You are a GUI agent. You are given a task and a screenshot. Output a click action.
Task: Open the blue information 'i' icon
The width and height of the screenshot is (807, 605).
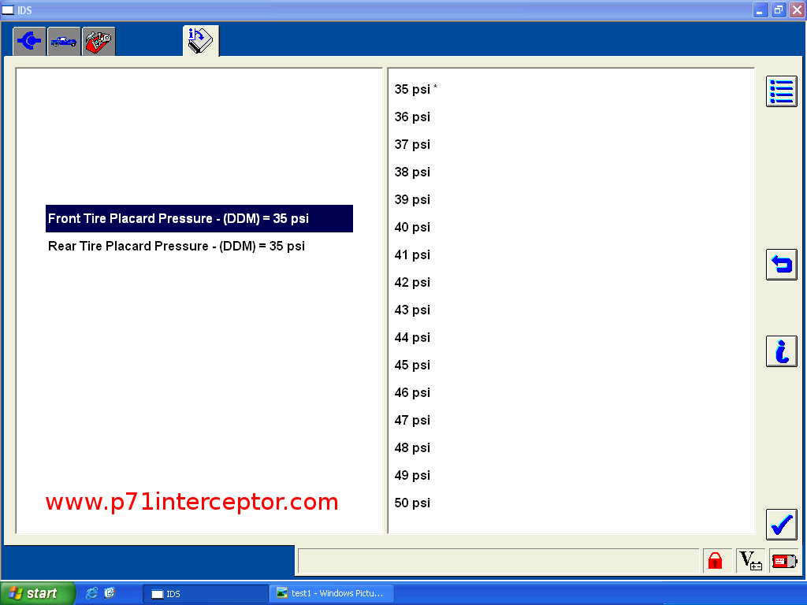pos(781,351)
